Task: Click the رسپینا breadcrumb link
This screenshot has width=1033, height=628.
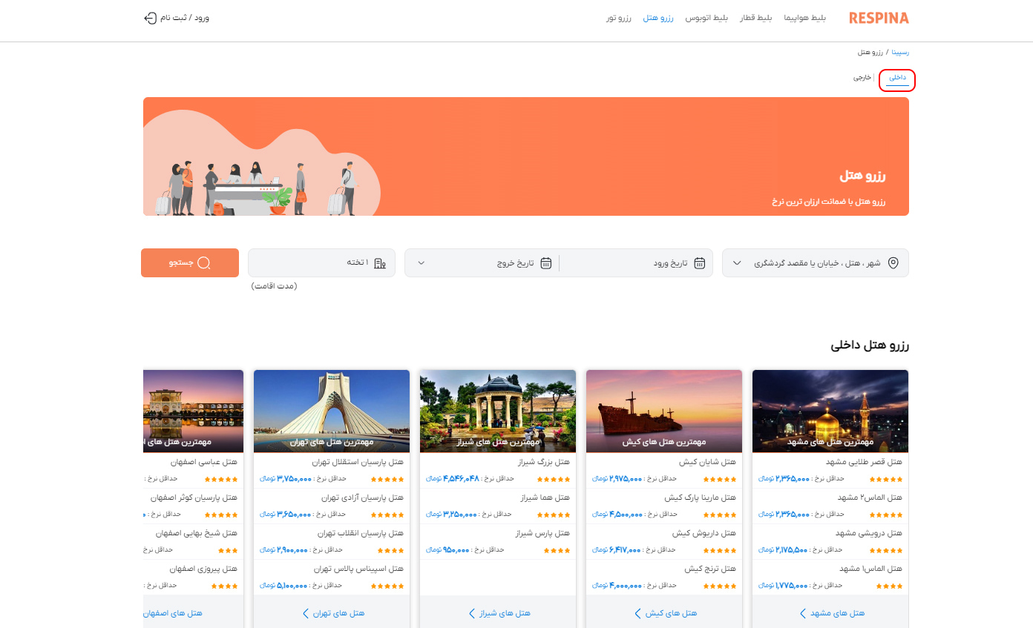Action: pos(900,53)
